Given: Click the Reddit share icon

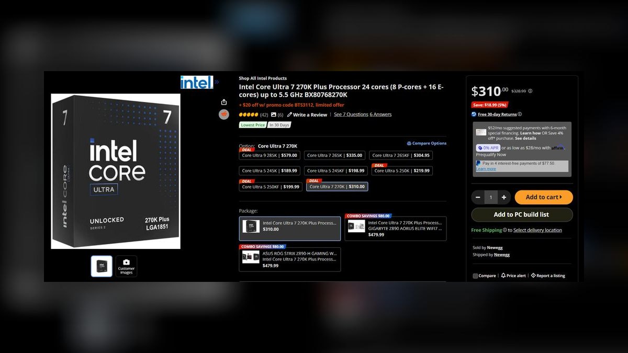Looking at the screenshot, I should tap(224, 115).
